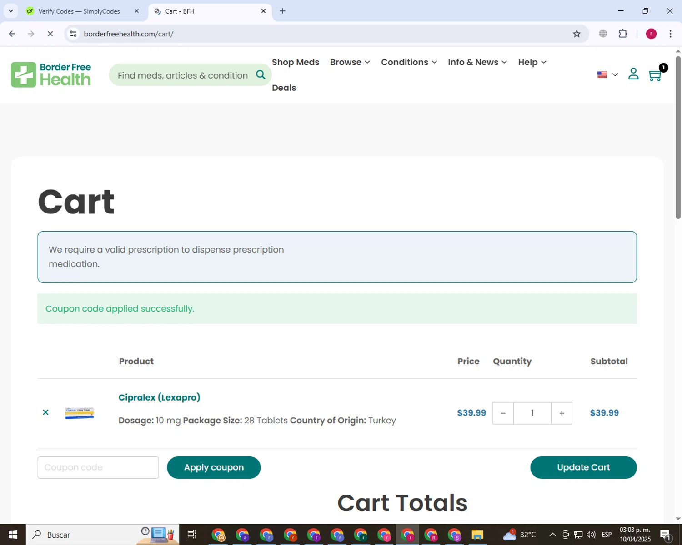Click the Update Cart button
682x545 pixels.
point(583,467)
